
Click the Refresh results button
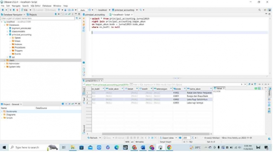point(93,138)
